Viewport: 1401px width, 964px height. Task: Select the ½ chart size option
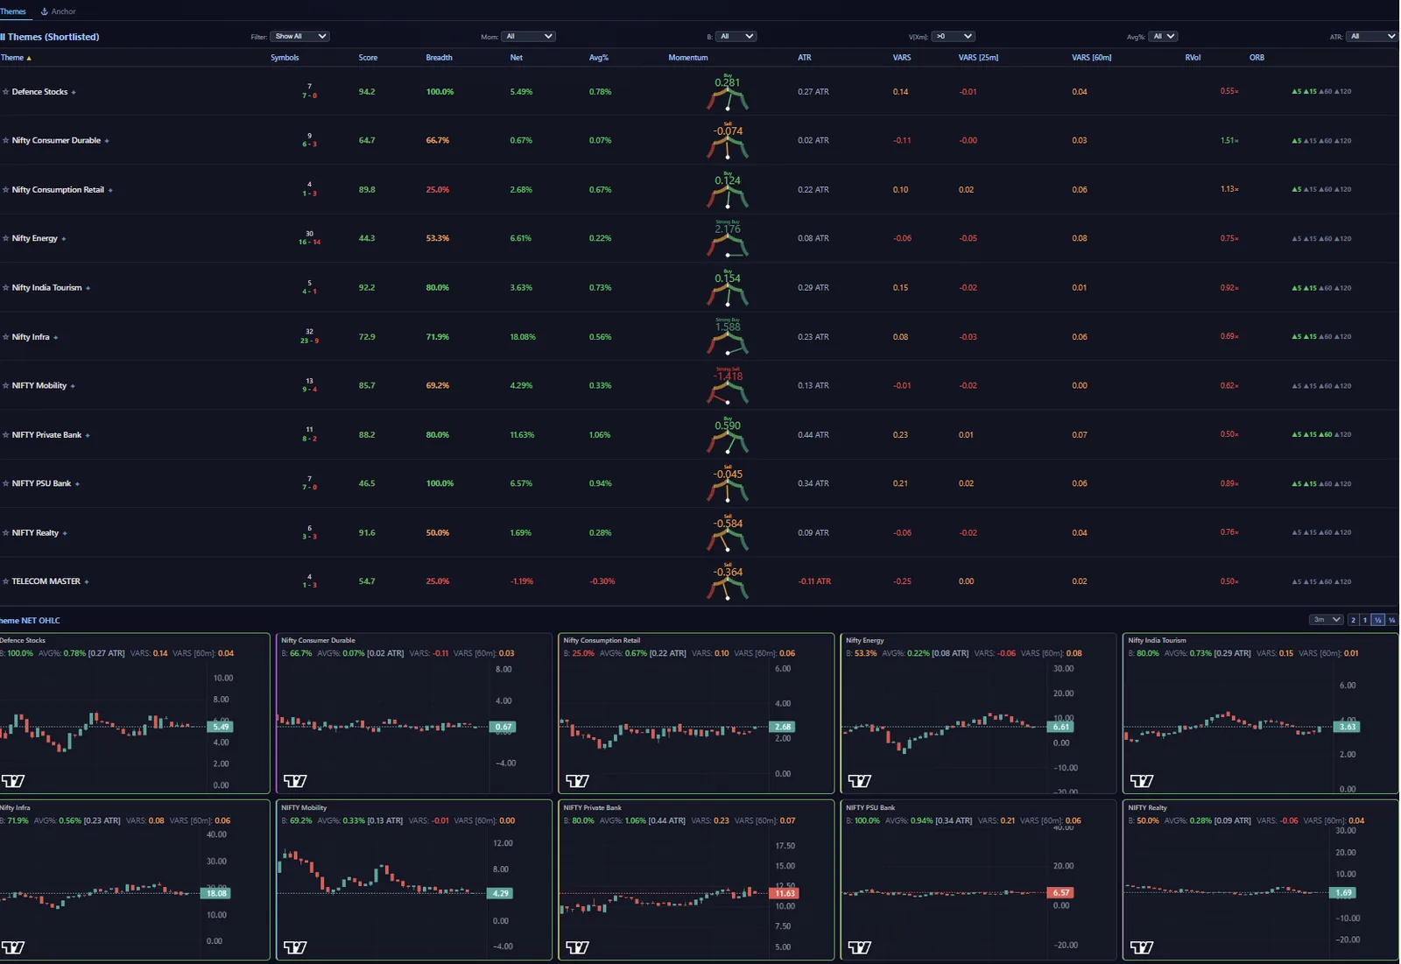click(x=1378, y=620)
